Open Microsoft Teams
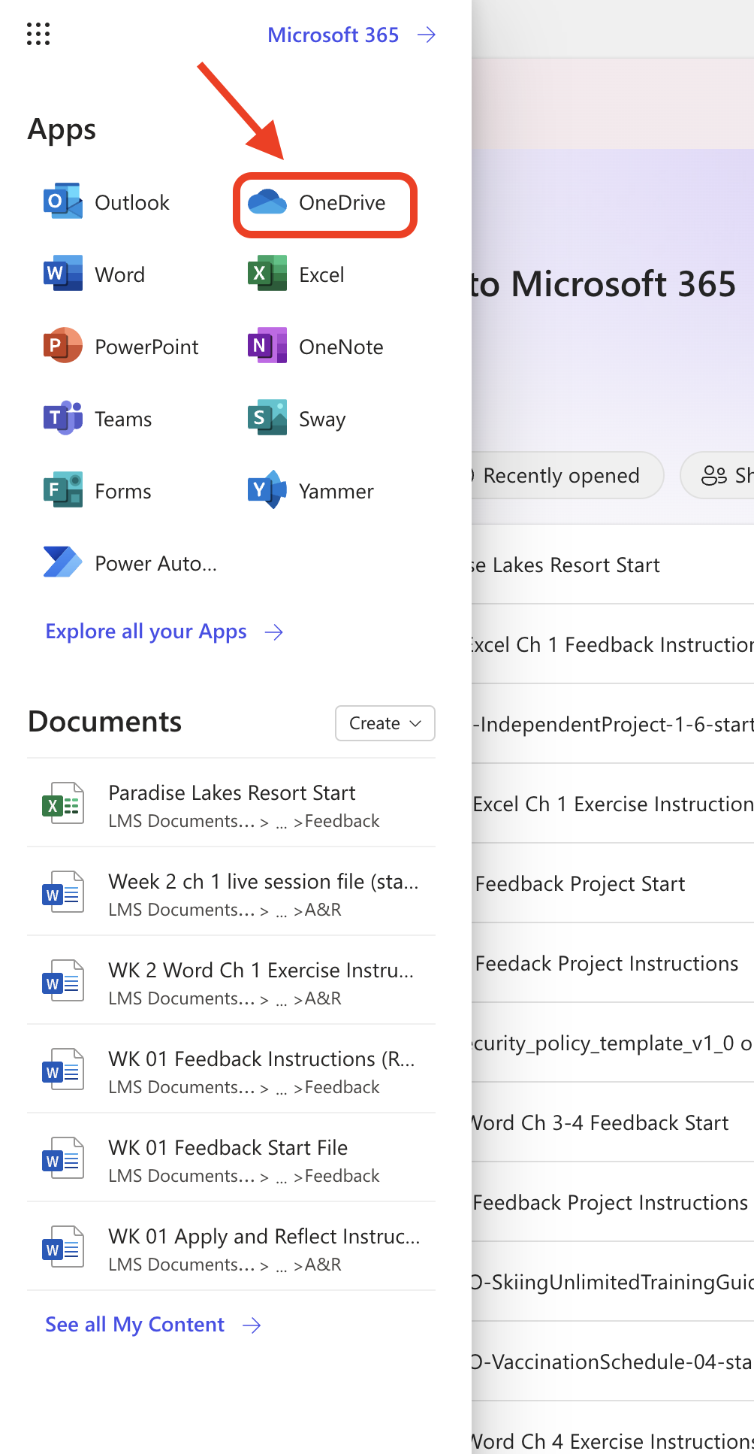This screenshot has height=1454, width=754. point(98,420)
